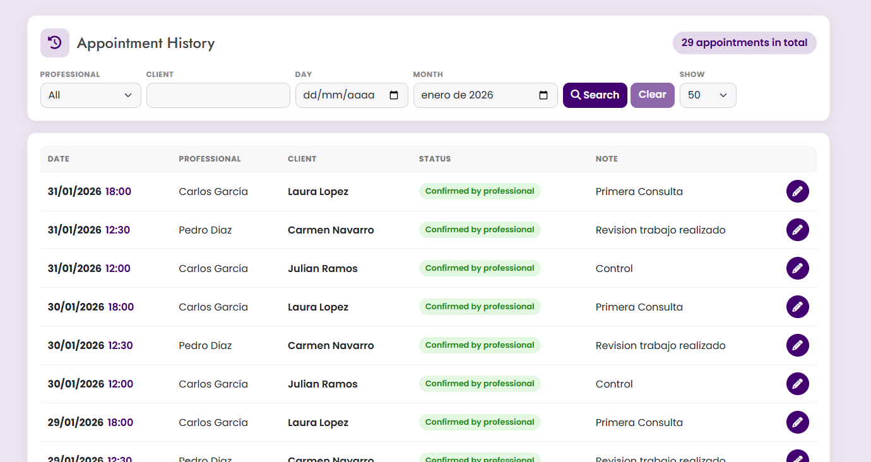
Task: Edit the 30/01/2026 12:30 Carmen Navarro appointment
Action: [x=798, y=345]
